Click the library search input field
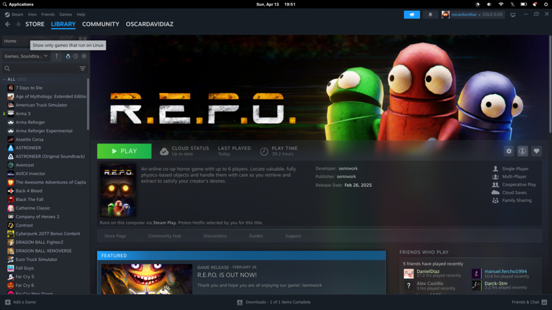The height and width of the screenshot is (310, 552). pyautogui.click(x=44, y=68)
